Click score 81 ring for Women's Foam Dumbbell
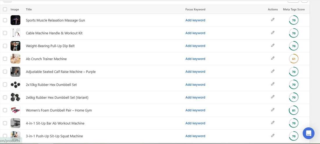 pos(294,110)
